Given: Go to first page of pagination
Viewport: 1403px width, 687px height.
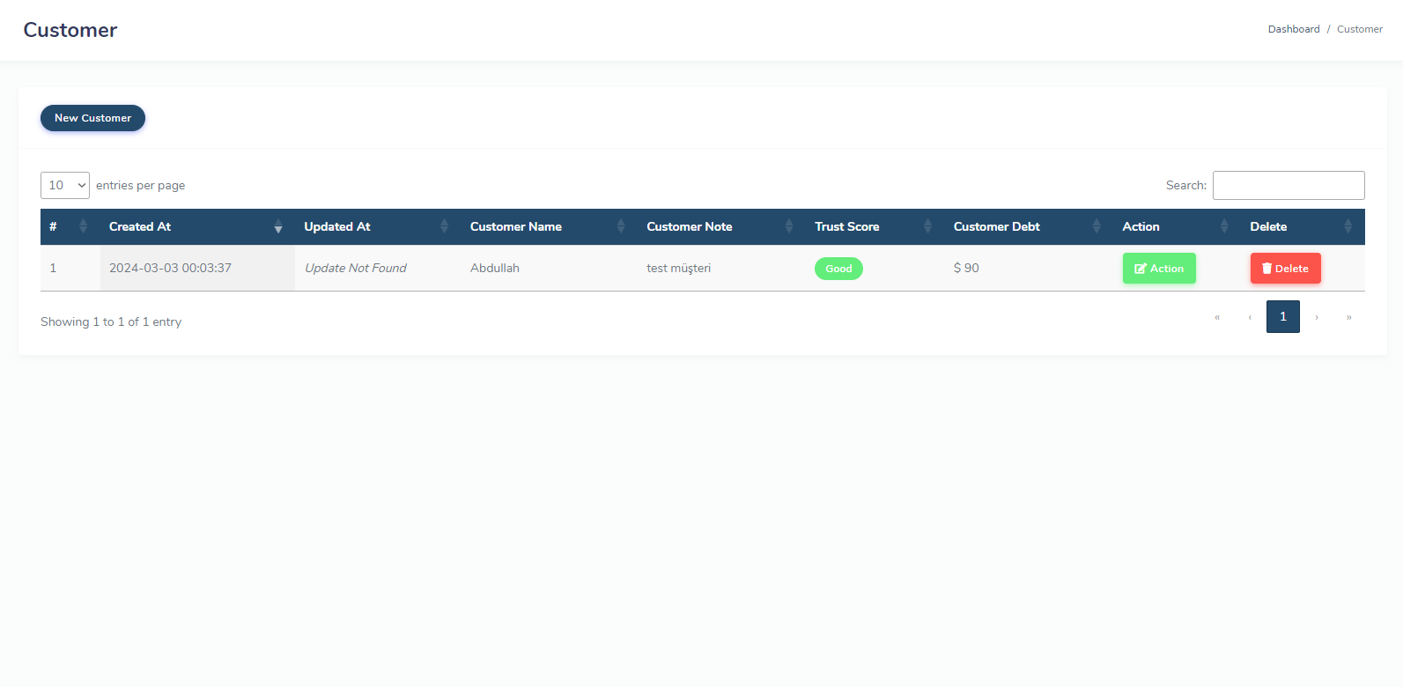Looking at the screenshot, I should tap(1217, 317).
